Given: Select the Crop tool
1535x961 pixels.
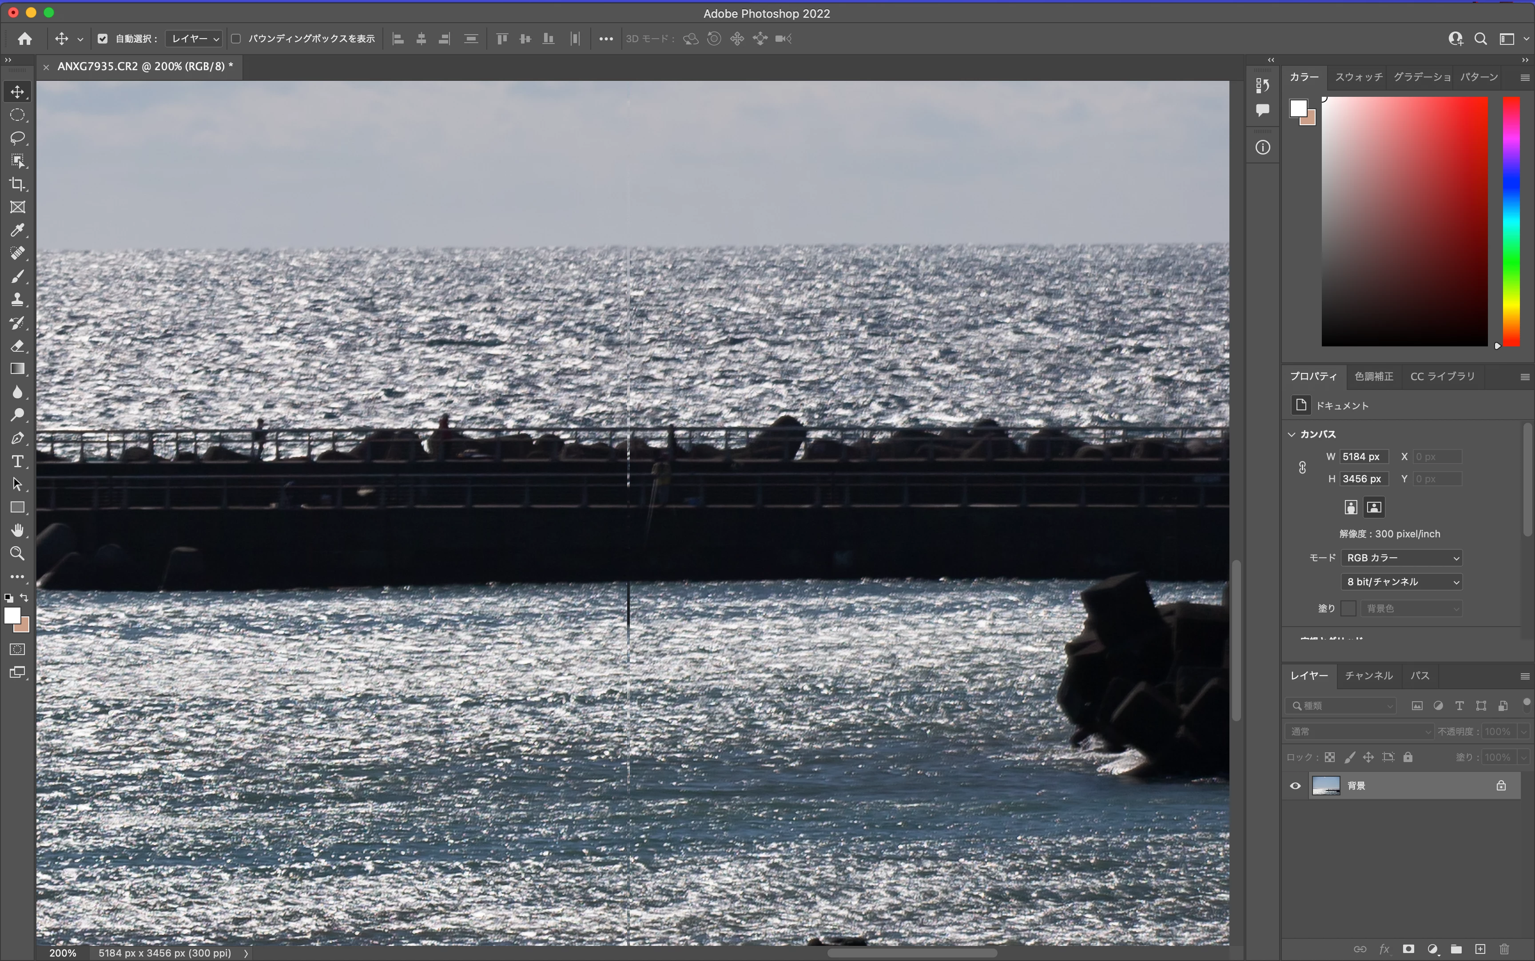Looking at the screenshot, I should [17, 184].
